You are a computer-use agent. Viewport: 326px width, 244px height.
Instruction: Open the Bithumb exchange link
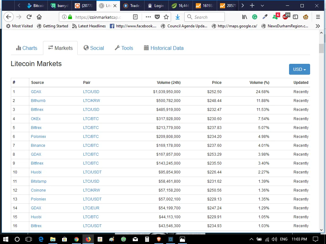pyautogui.click(x=38, y=101)
